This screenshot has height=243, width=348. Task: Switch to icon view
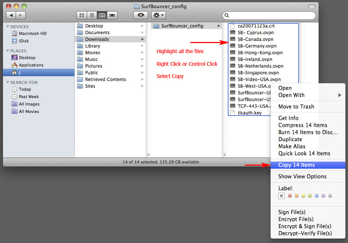[x=82, y=15]
